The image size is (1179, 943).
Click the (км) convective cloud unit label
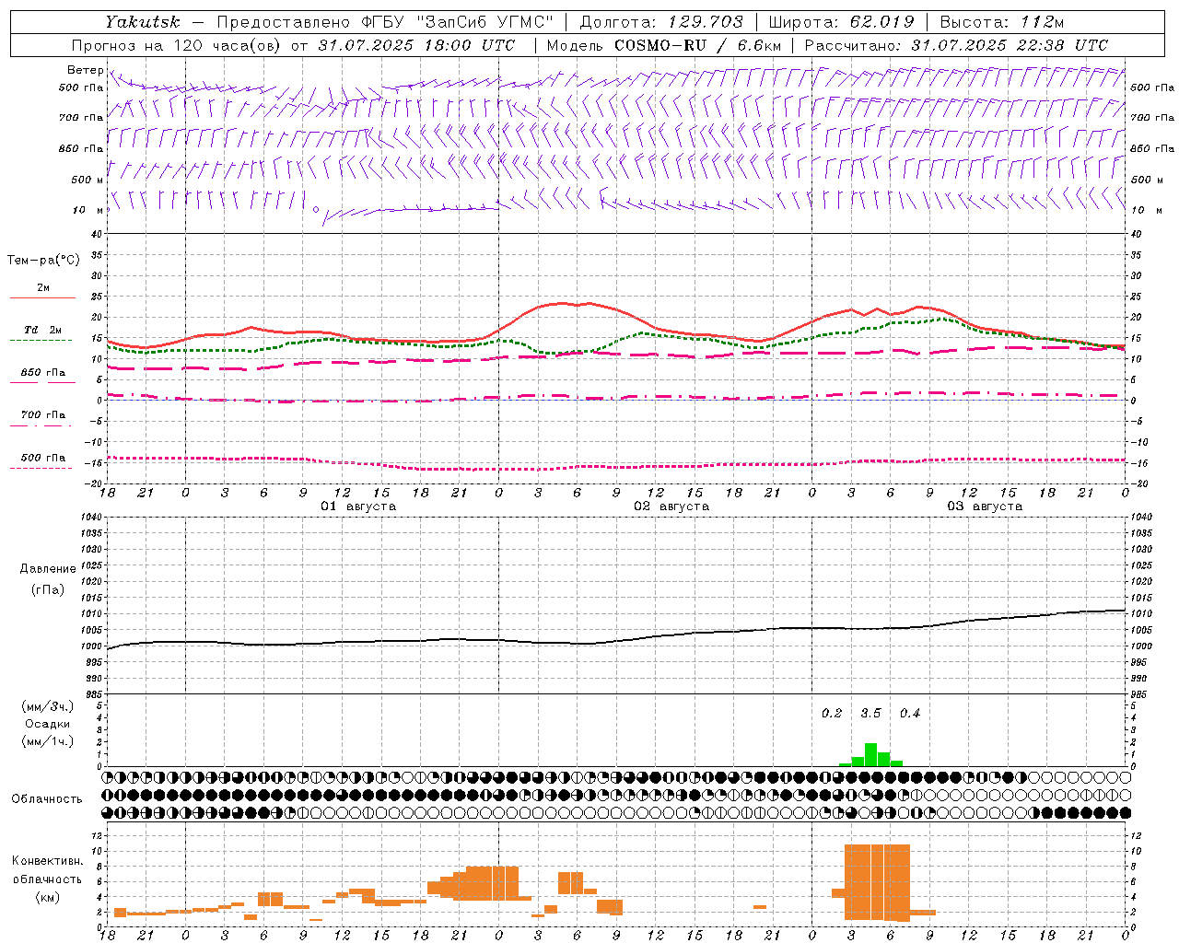click(x=49, y=897)
